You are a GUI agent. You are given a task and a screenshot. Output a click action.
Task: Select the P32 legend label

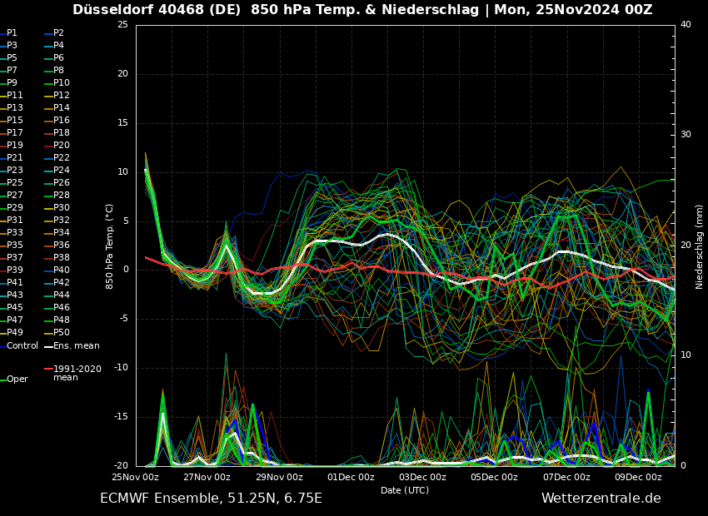(62, 221)
